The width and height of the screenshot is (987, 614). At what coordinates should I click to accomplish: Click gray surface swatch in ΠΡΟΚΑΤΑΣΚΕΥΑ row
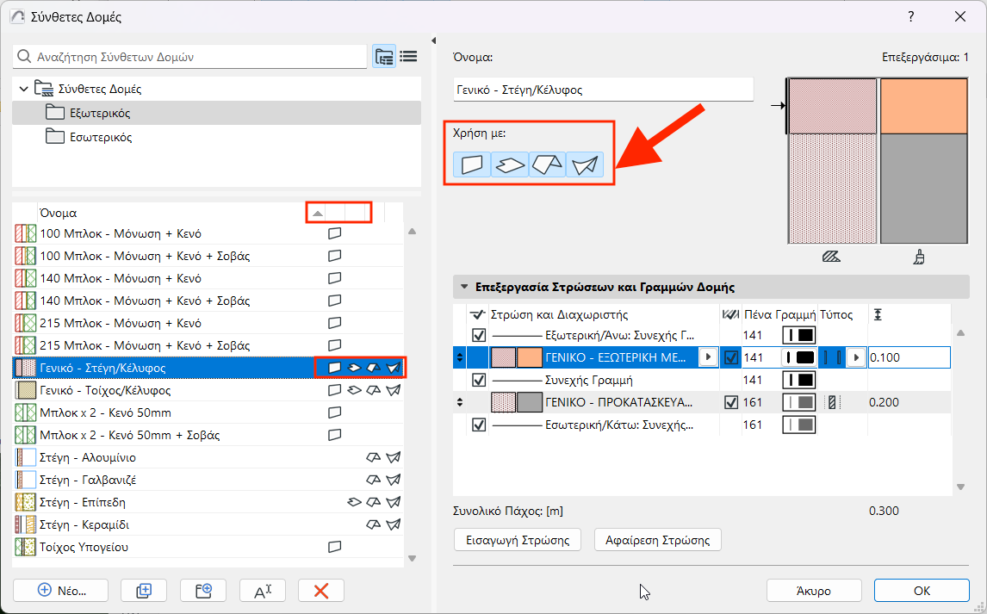[530, 402]
